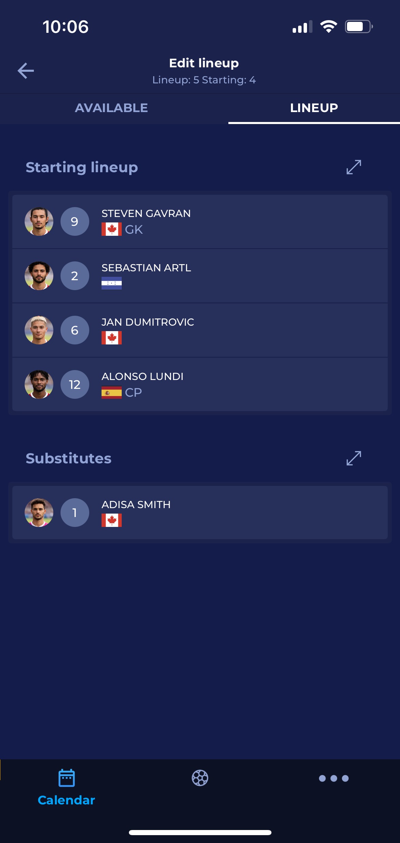Screen dimensions: 400x843
Task: Open the soccer ball tab
Action: pyautogui.click(x=200, y=778)
